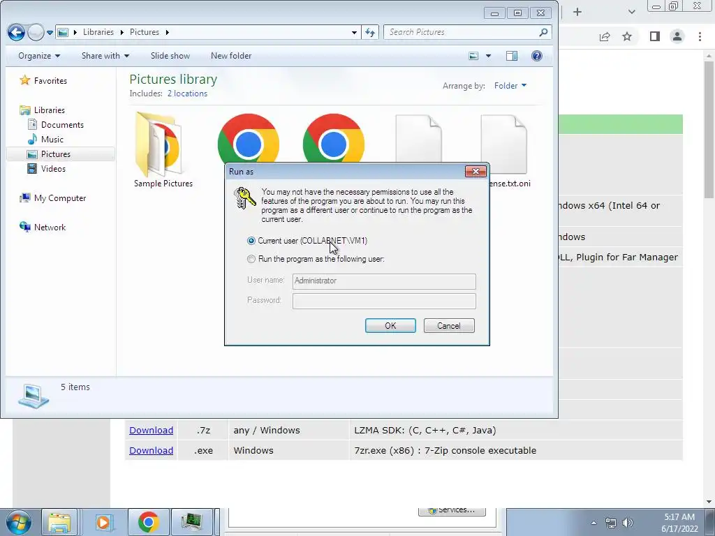Viewport: 715px width, 536px height.
Task: Start the Slide show
Action: coord(170,56)
